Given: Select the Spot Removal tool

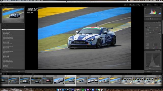Looking at the screenshot, I should [148, 19].
